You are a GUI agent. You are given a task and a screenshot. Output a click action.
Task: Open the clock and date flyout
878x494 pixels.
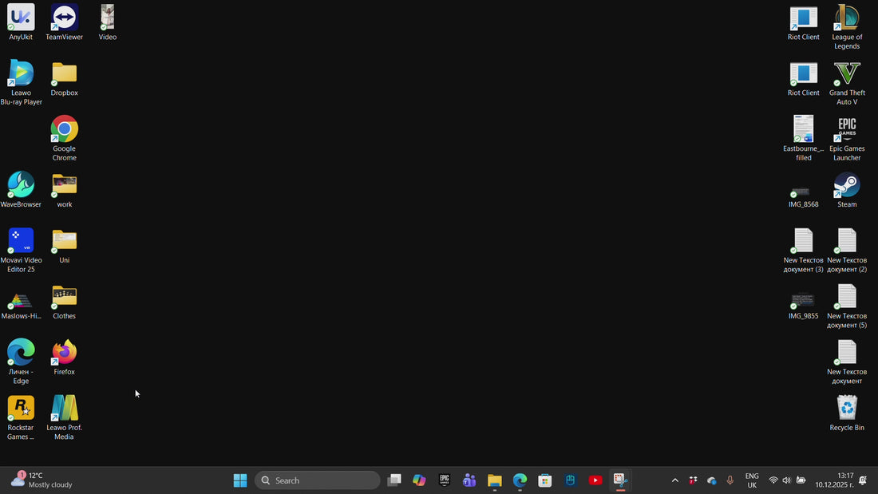[x=834, y=480]
